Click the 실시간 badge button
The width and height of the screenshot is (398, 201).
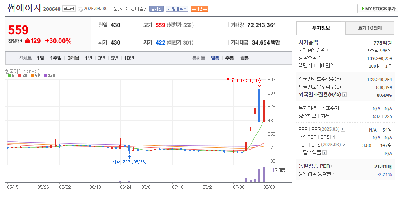156,9
